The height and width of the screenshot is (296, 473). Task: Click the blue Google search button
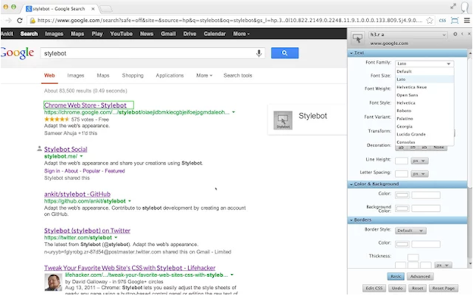click(285, 53)
